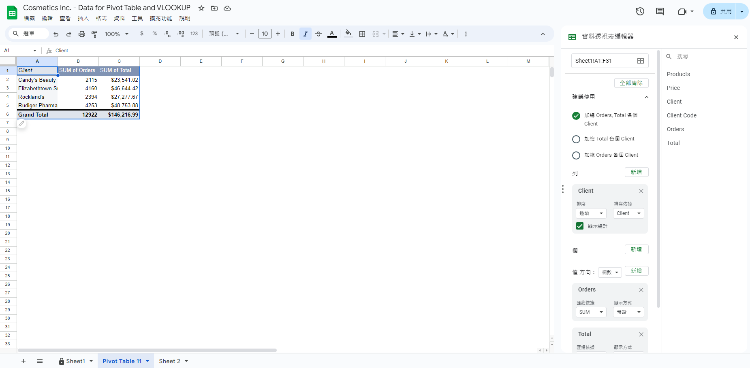Move document with folder icon
The height and width of the screenshot is (368, 750).
coord(214,8)
